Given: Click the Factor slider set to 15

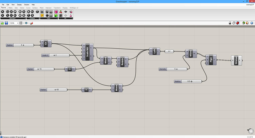Looking at the screenshot, I should (40, 69).
